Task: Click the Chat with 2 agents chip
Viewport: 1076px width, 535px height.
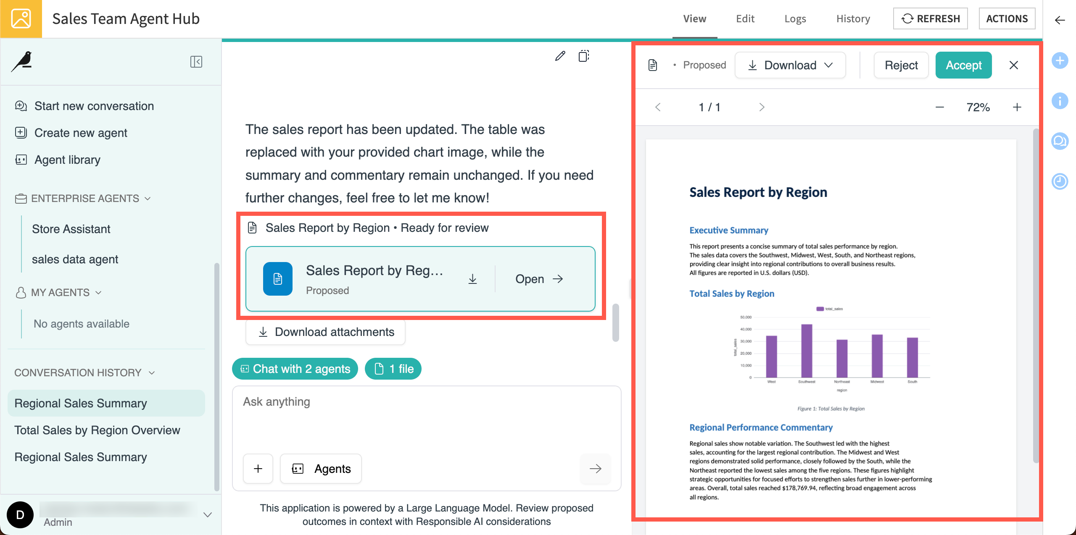Action: pyautogui.click(x=295, y=369)
